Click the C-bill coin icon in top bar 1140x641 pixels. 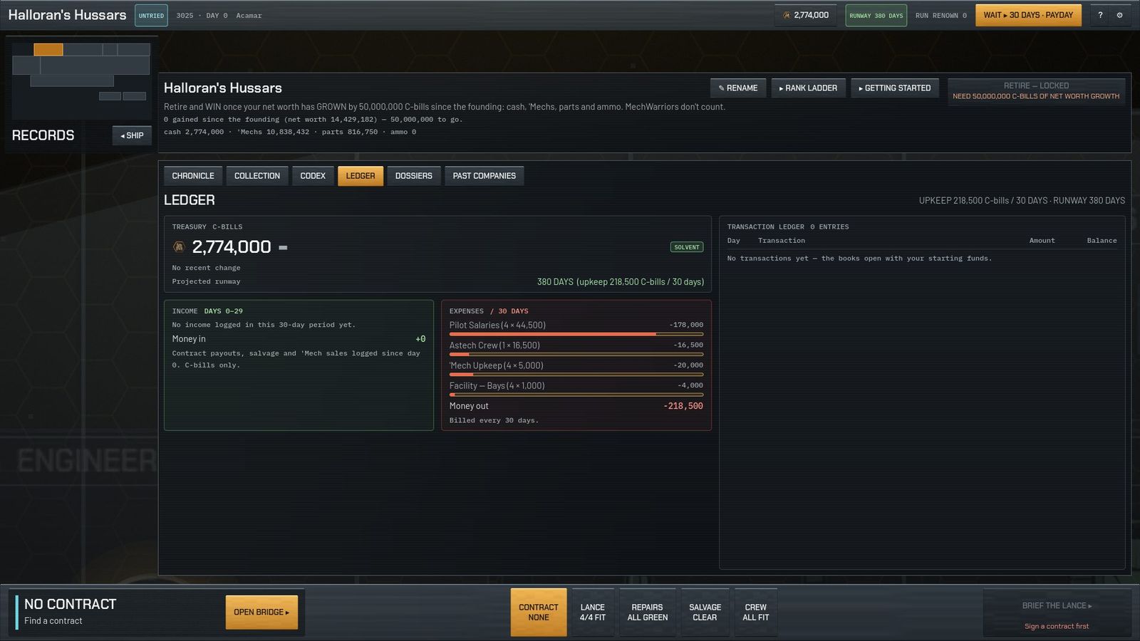pos(787,15)
